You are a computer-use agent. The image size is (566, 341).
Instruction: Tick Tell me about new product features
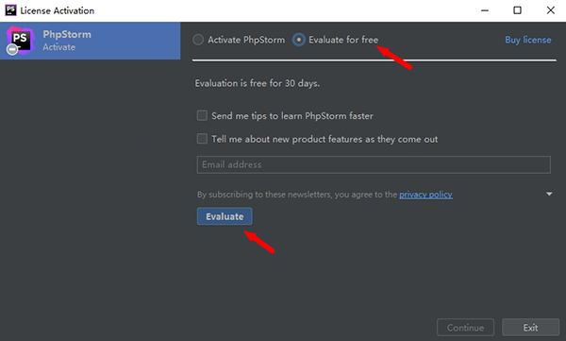tap(202, 139)
